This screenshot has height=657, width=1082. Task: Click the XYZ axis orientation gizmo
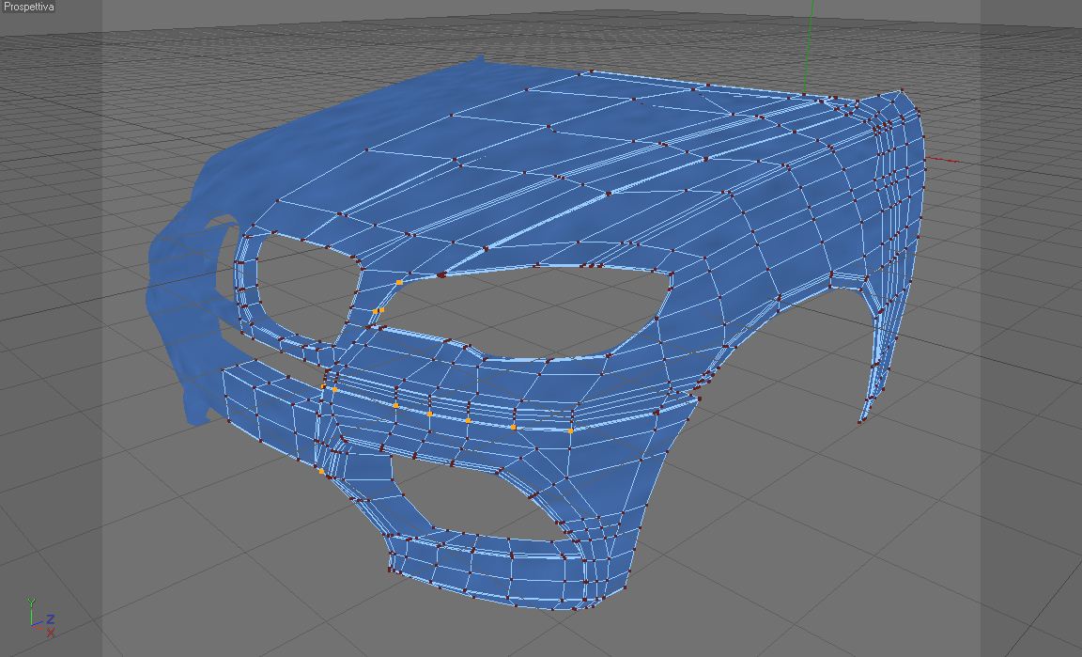coord(41,618)
